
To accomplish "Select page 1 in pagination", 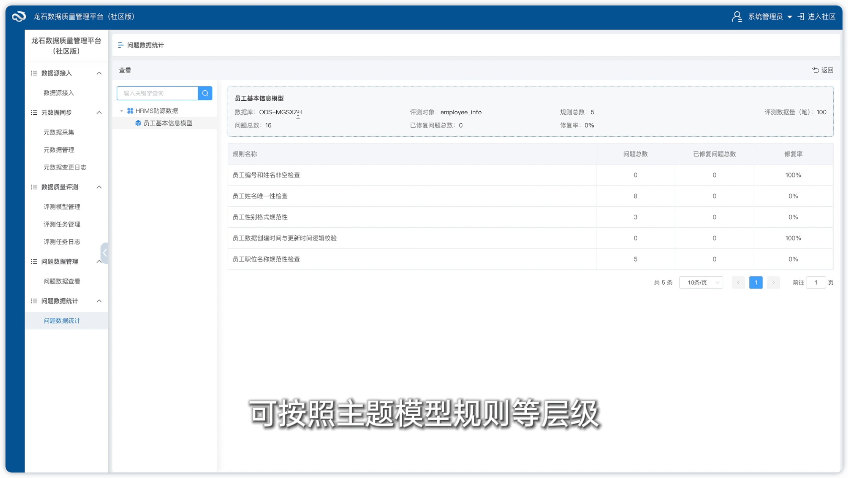I will coord(756,282).
